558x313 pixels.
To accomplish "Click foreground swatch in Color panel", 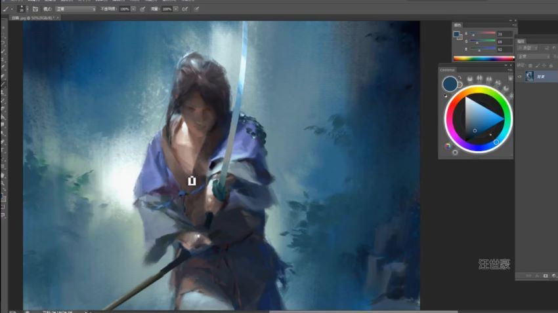I will (456, 34).
